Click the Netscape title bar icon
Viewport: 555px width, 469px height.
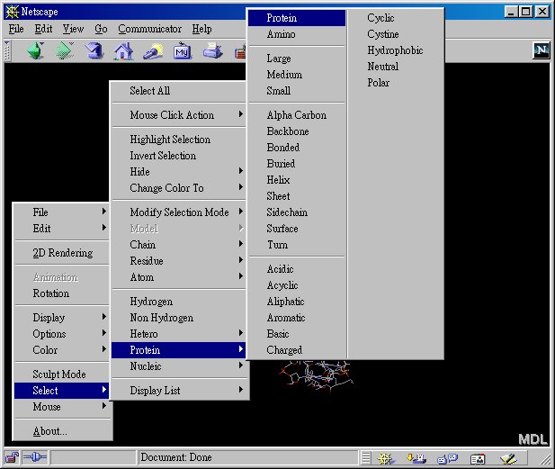point(12,12)
